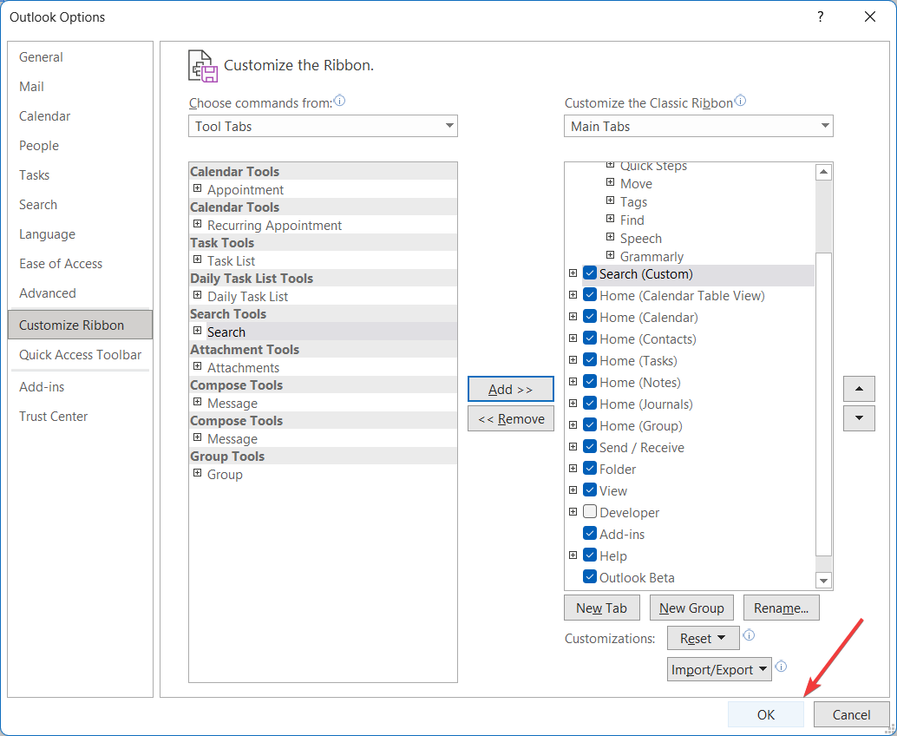Click the New Group button
This screenshot has height=736, width=897.
691,608
